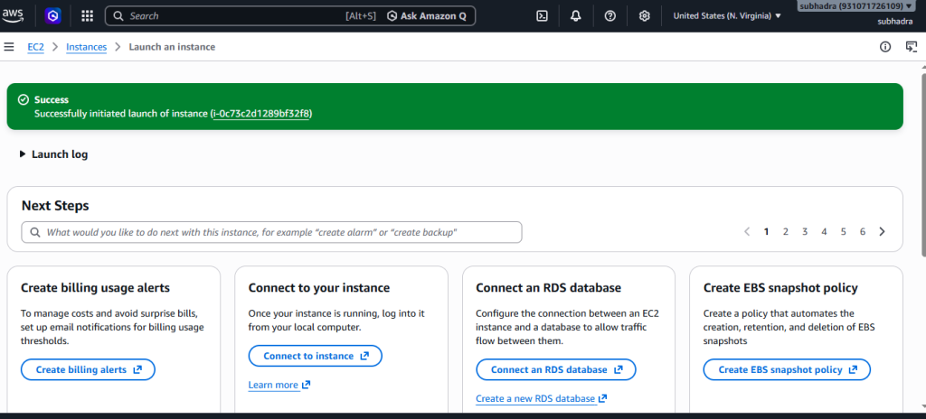The image size is (926, 419).
Task: Launch CloudShell terminal icon
Action: 542,16
